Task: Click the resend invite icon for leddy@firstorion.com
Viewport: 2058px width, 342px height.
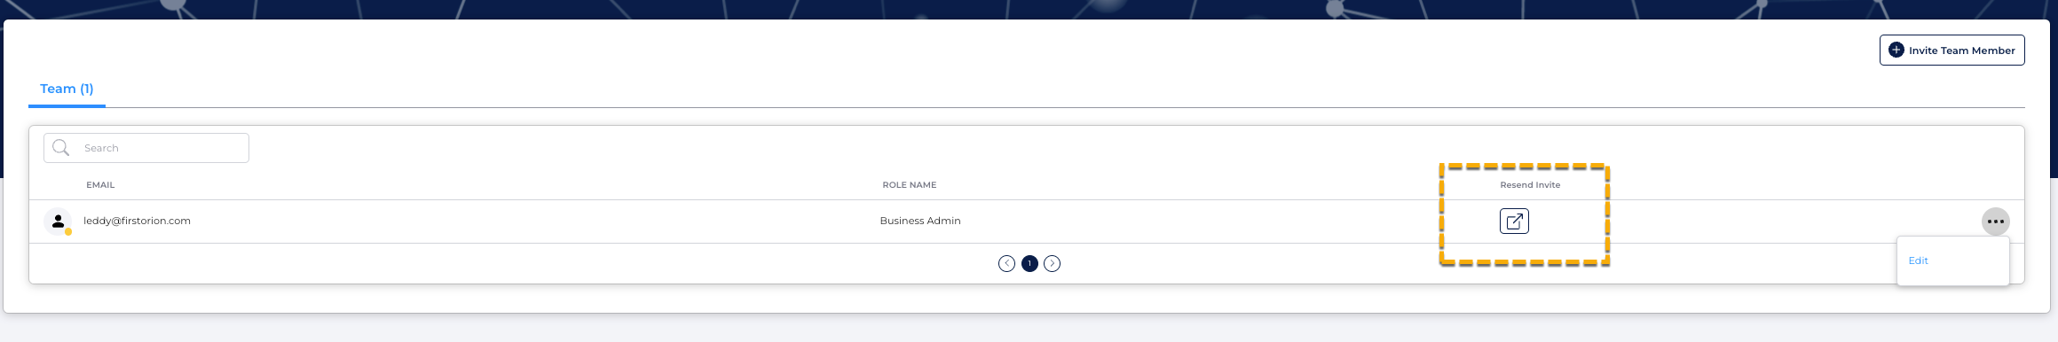Action: [1514, 221]
